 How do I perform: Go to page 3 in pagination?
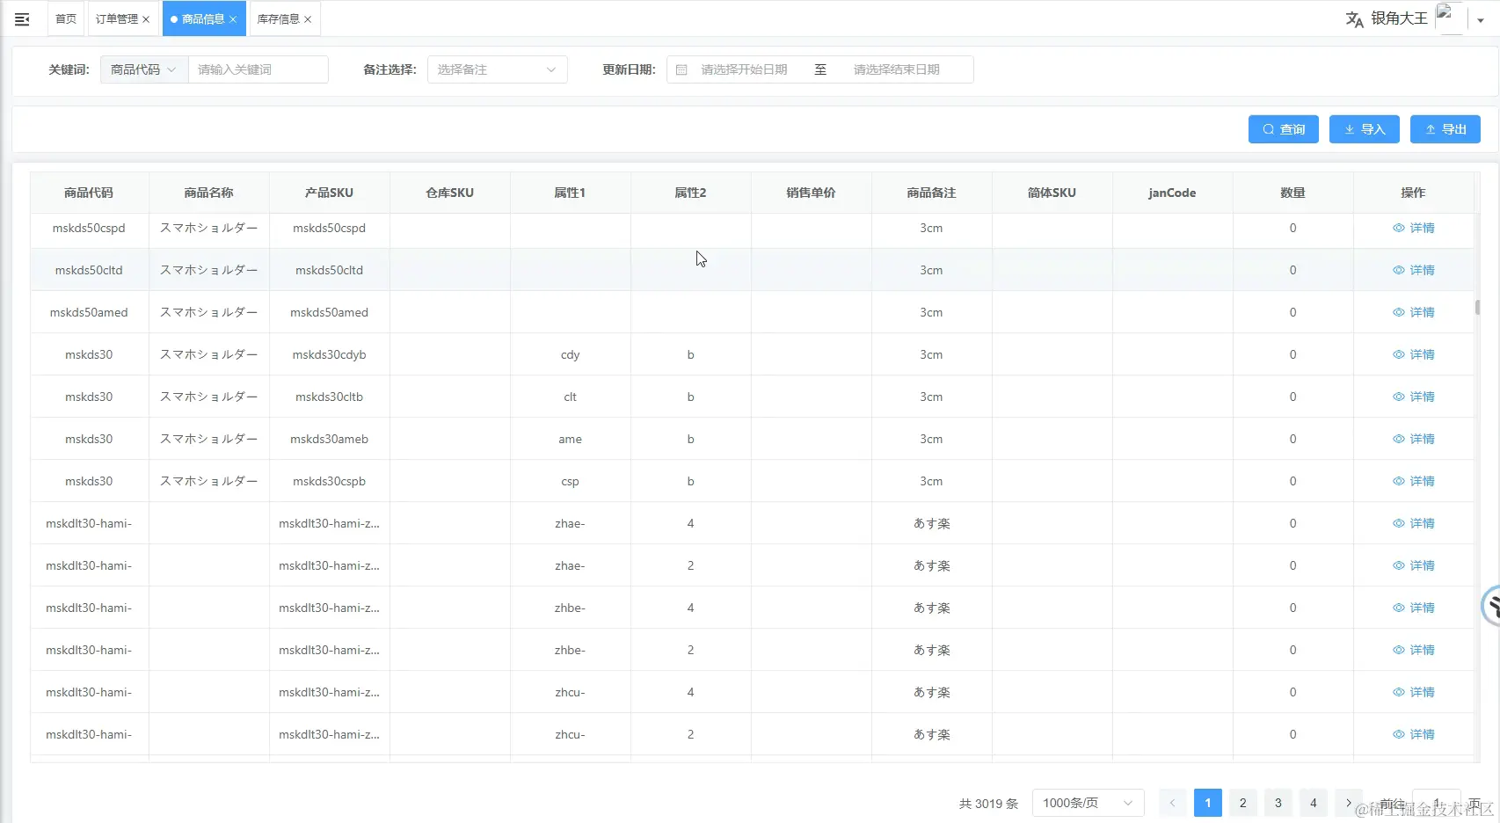[1278, 803]
